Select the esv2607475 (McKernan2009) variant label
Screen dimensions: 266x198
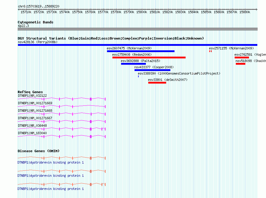coord(129,48)
